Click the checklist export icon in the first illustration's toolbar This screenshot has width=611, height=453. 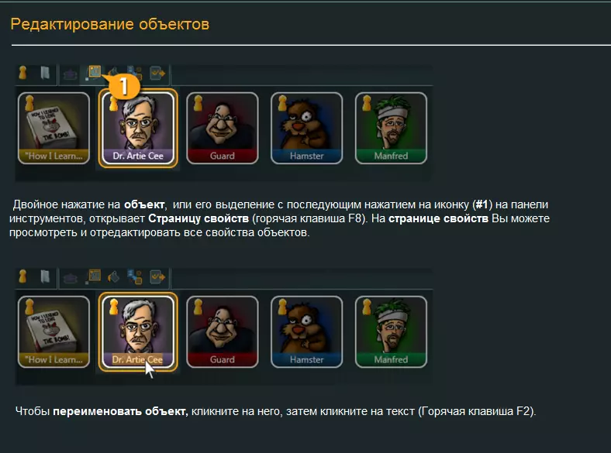[157, 73]
